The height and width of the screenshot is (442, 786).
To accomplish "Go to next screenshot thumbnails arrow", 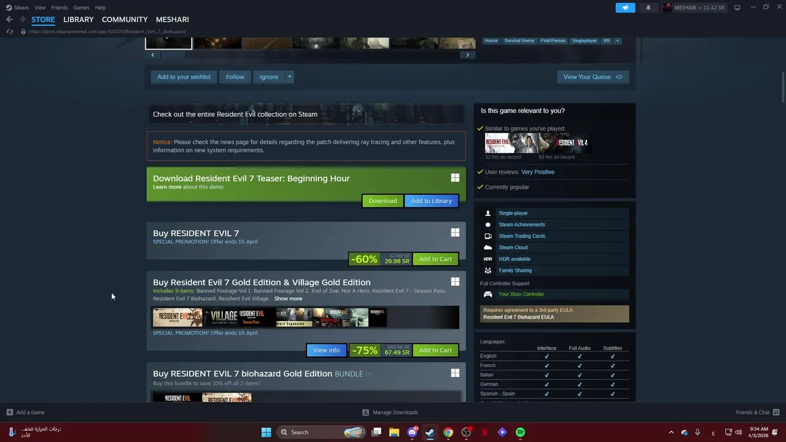I will 467,55.
